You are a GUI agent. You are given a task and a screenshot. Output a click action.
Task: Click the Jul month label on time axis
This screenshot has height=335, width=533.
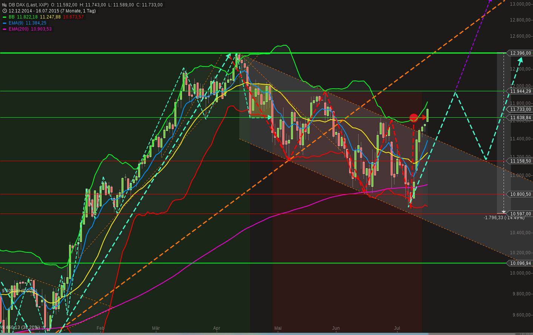(397, 328)
